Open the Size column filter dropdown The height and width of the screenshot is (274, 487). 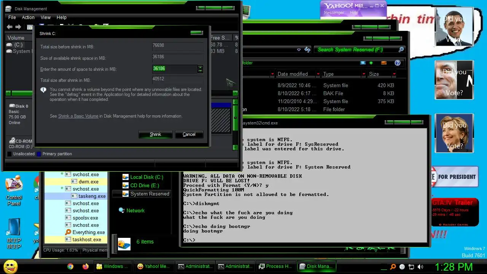[394, 74]
